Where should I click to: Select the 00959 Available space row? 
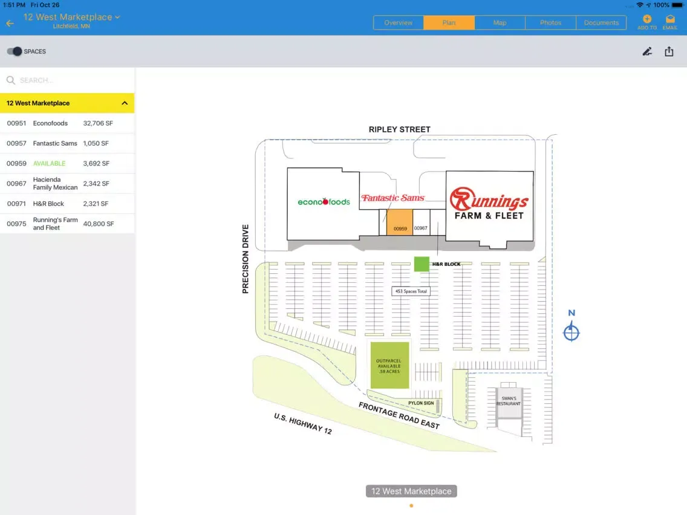[67, 163]
